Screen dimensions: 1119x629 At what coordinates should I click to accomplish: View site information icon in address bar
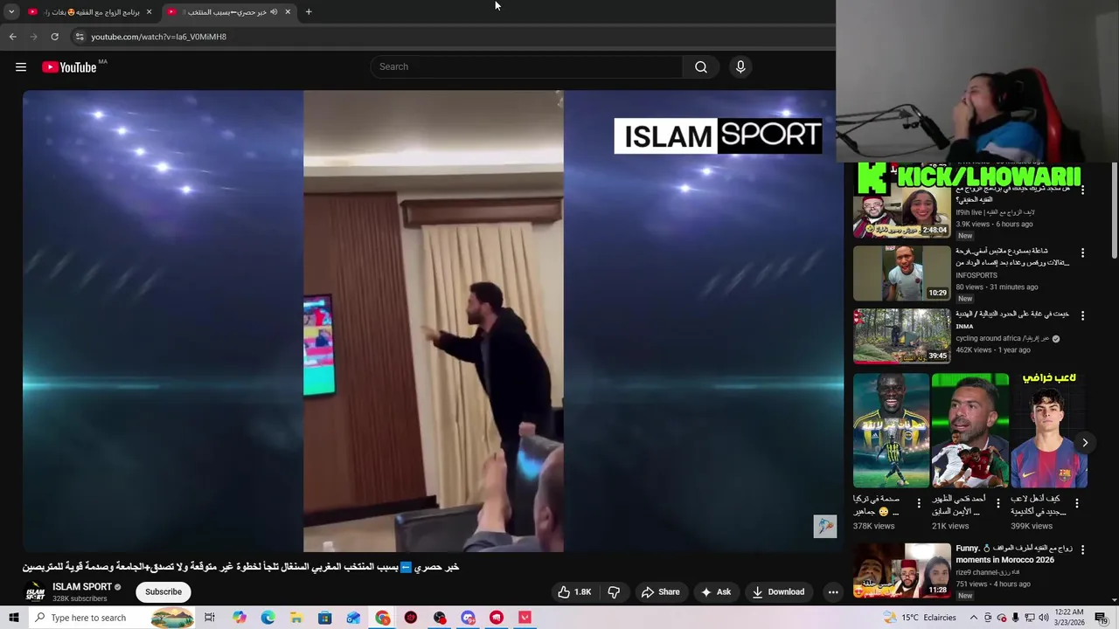[x=80, y=37]
